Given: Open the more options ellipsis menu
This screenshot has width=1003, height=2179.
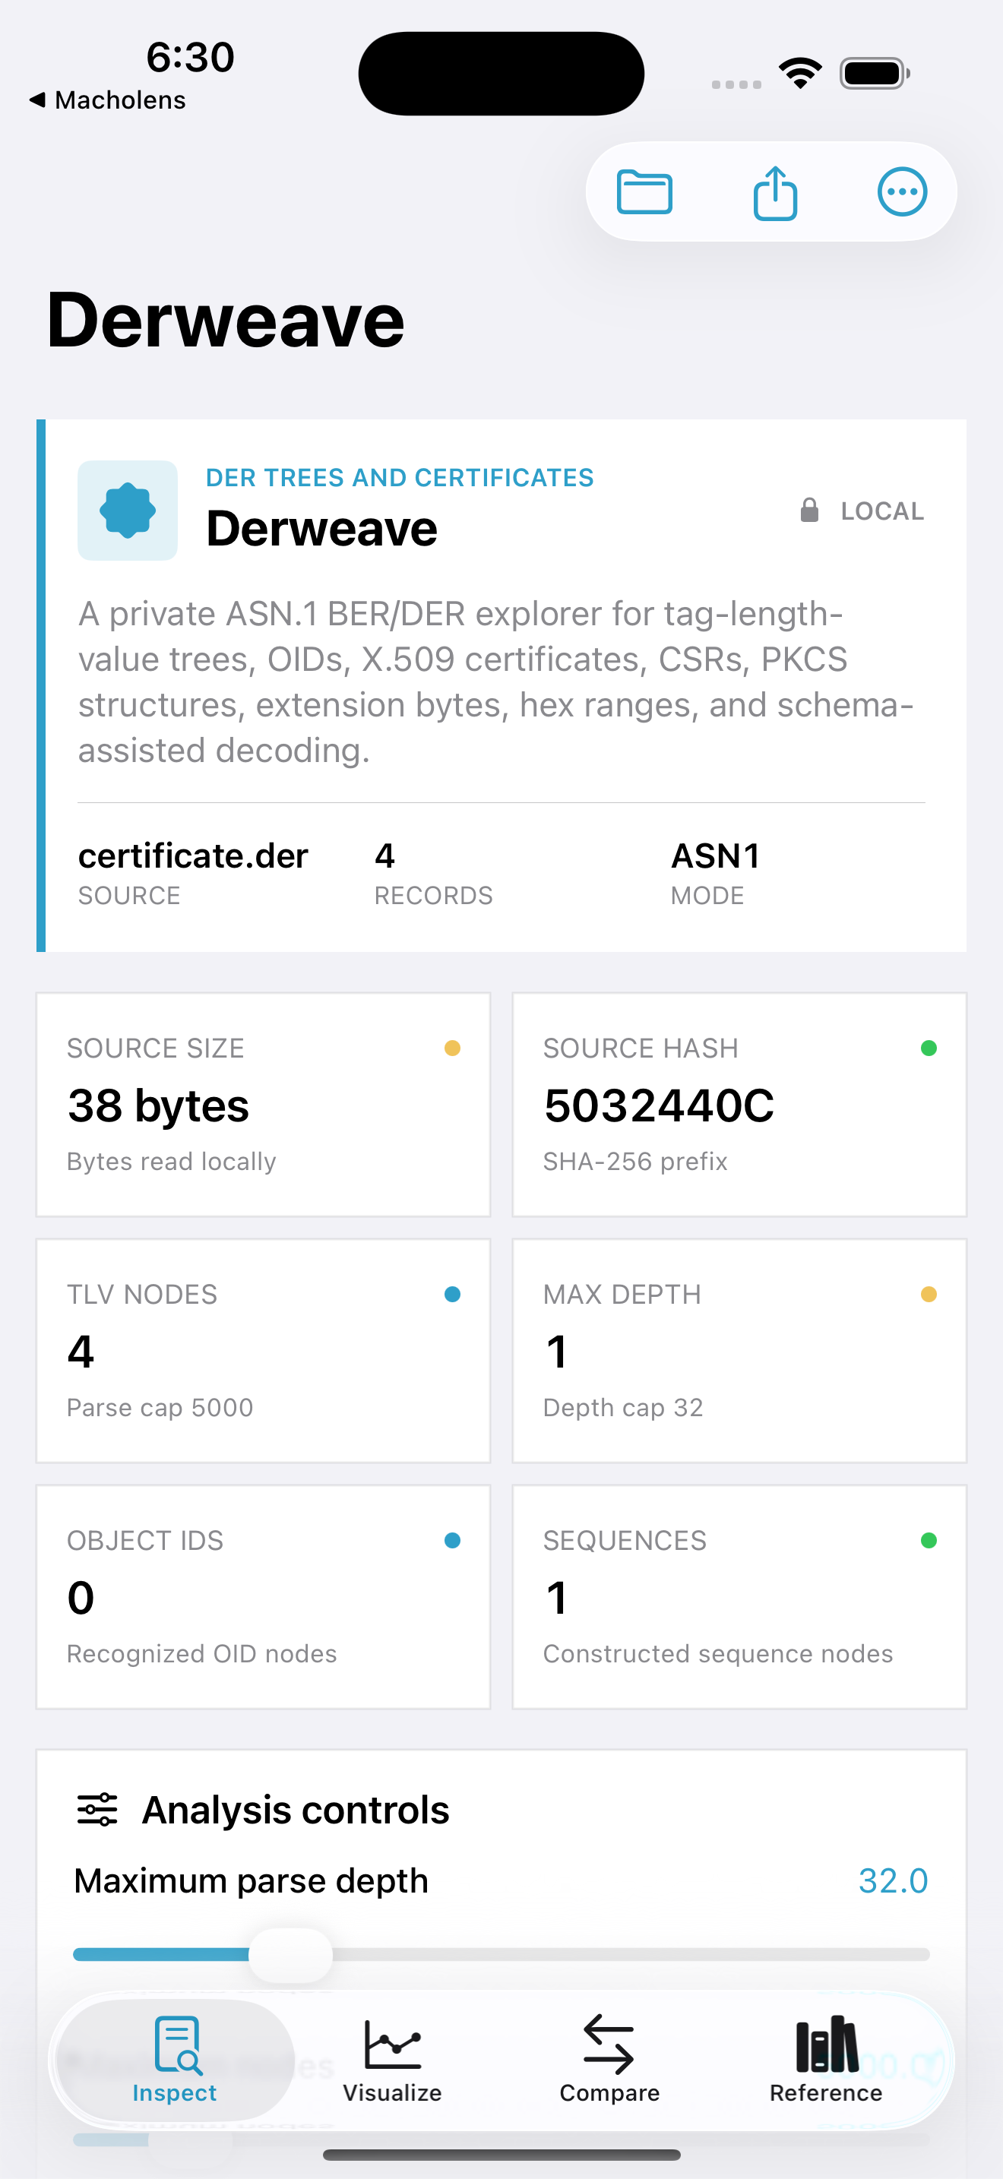Looking at the screenshot, I should pos(903,192).
